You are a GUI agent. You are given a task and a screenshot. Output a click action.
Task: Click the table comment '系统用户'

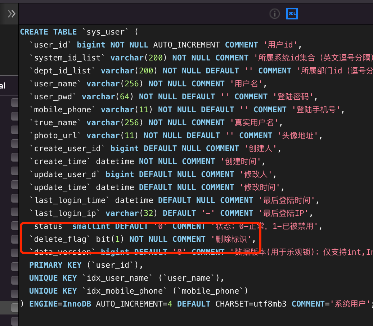tap(350, 304)
